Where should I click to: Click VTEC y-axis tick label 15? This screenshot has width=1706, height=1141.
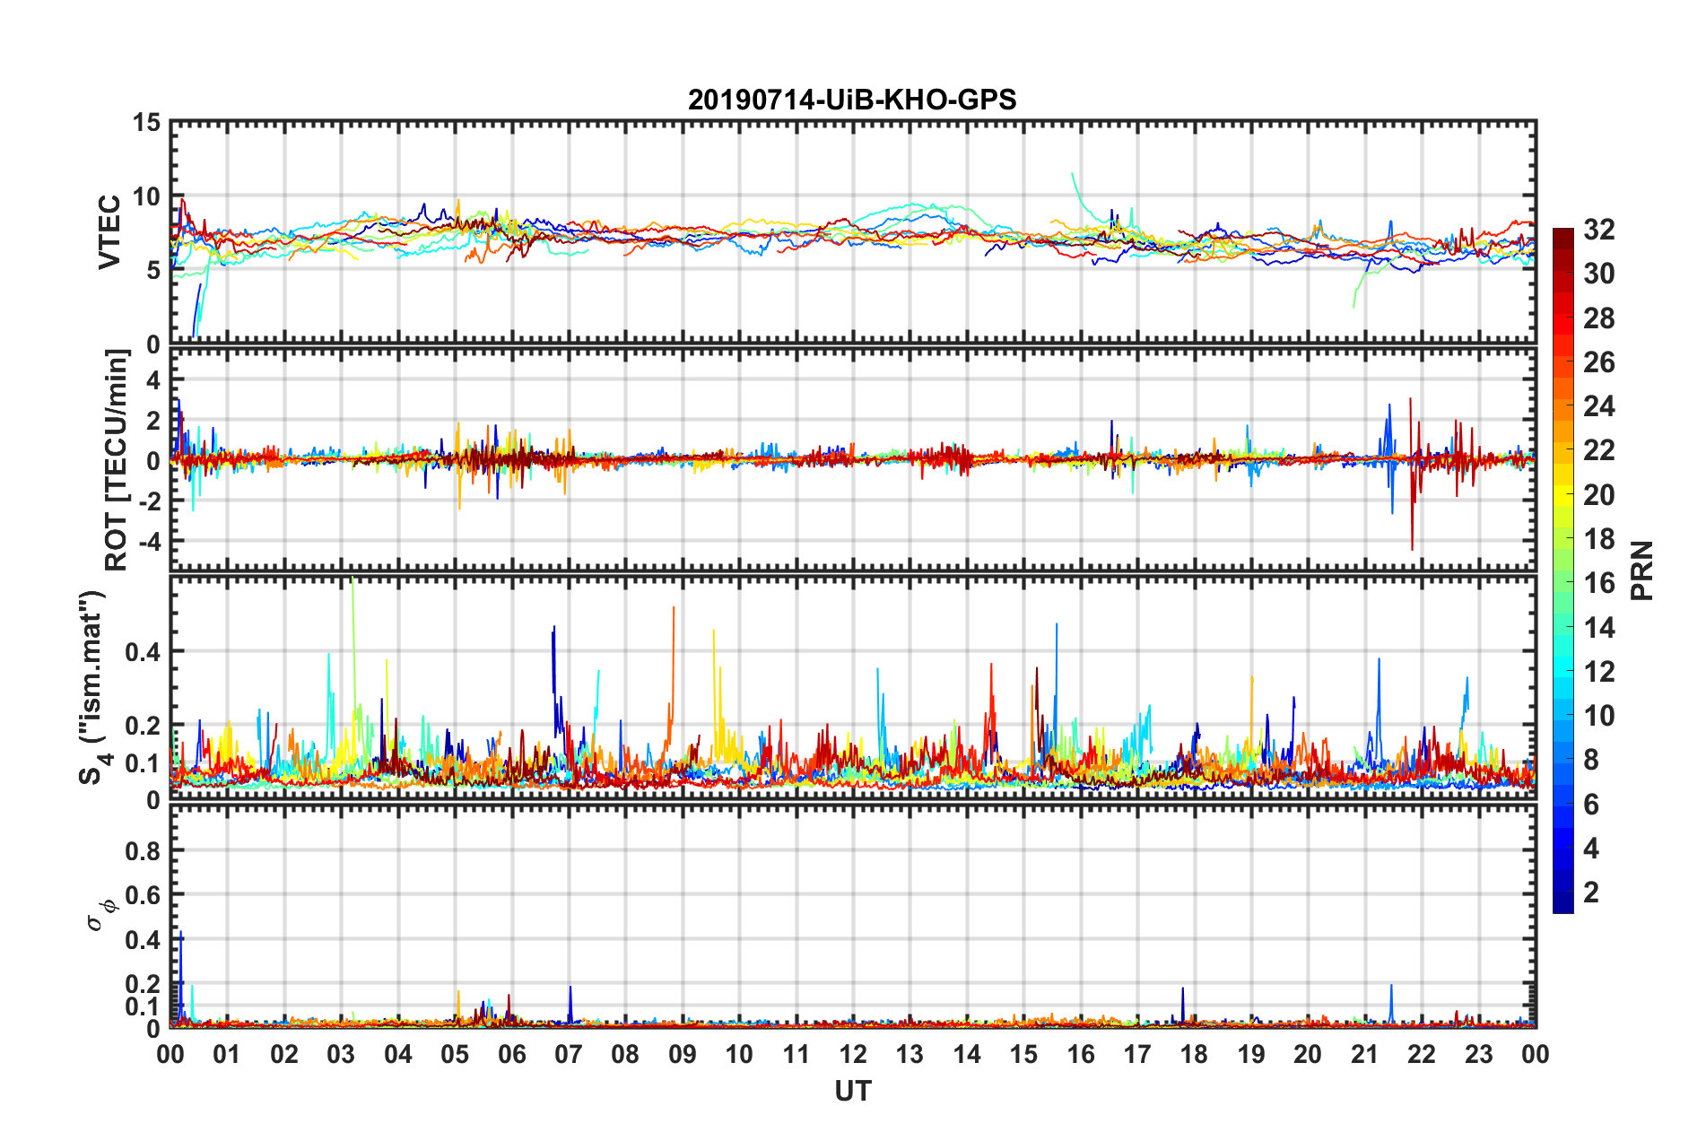tap(146, 123)
